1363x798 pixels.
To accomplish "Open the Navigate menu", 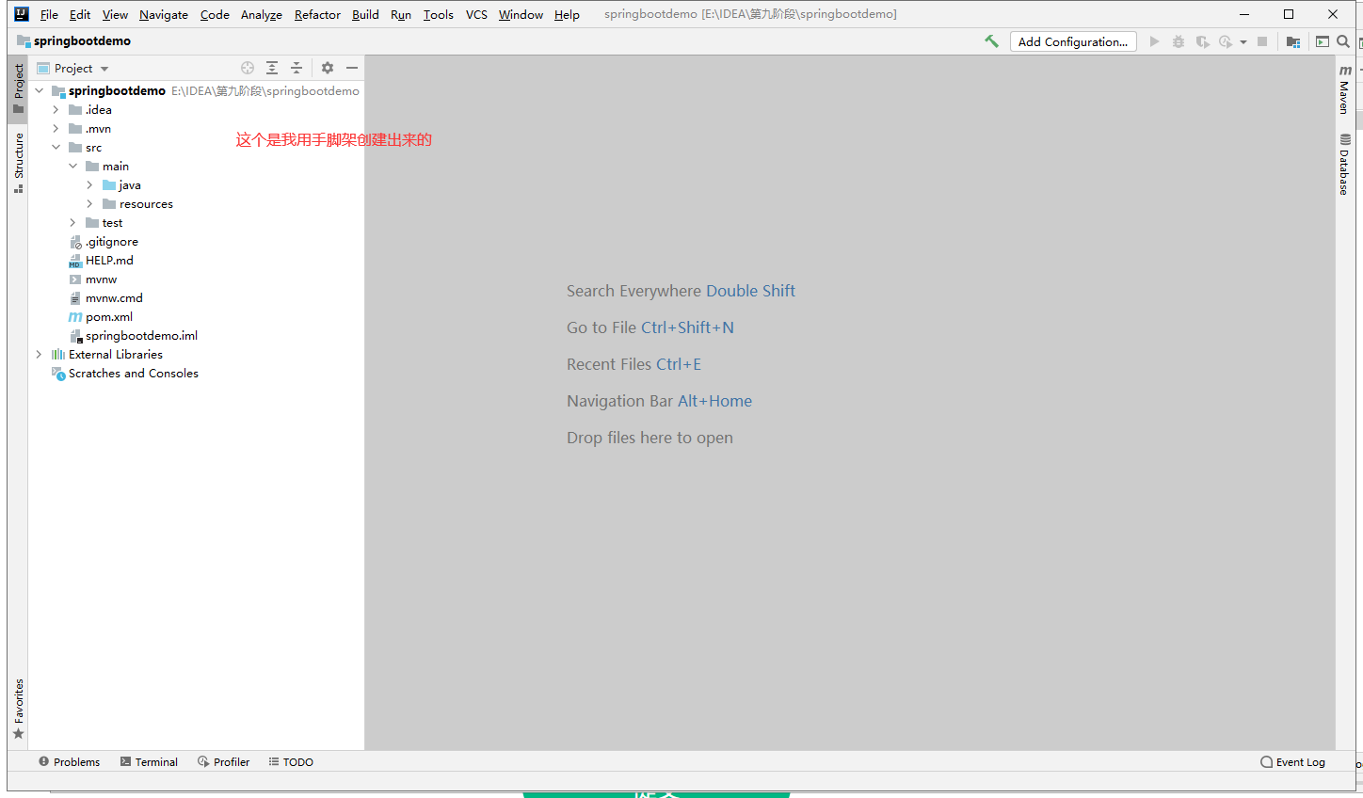I will pos(164,14).
